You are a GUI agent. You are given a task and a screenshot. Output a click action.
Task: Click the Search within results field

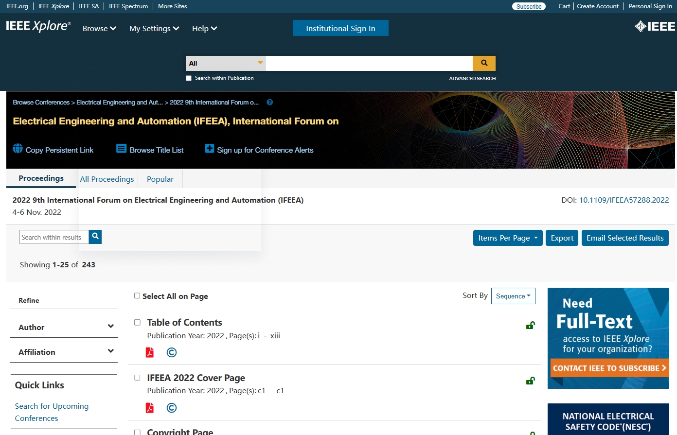[x=54, y=237]
